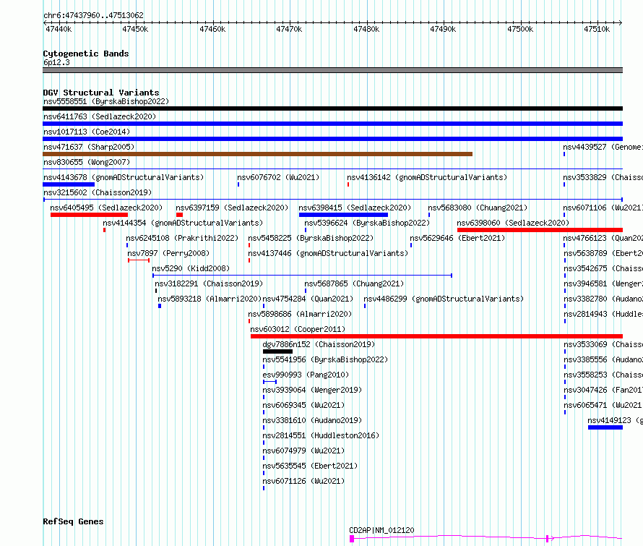643x546 pixels.
Task: Select the red nsv603012 (Cooper2011) bar
Action: [x=436, y=336]
